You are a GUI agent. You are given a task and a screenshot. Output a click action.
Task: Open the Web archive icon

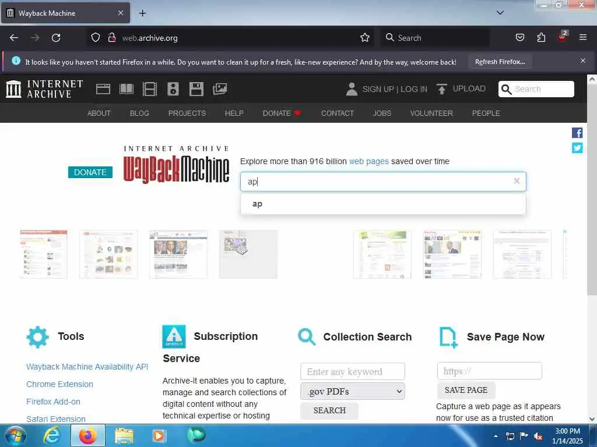(103, 89)
